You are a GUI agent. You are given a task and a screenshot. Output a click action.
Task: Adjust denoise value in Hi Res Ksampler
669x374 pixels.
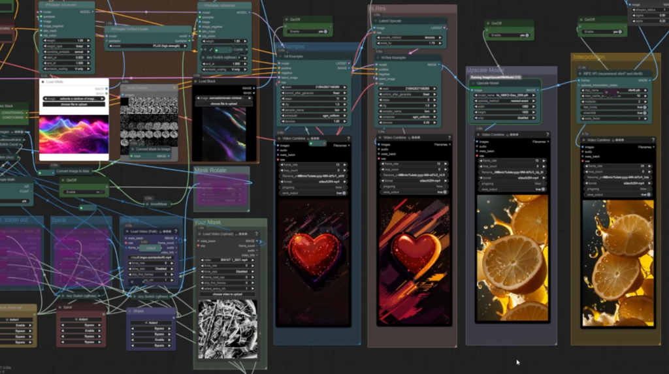[x=409, y=123]
